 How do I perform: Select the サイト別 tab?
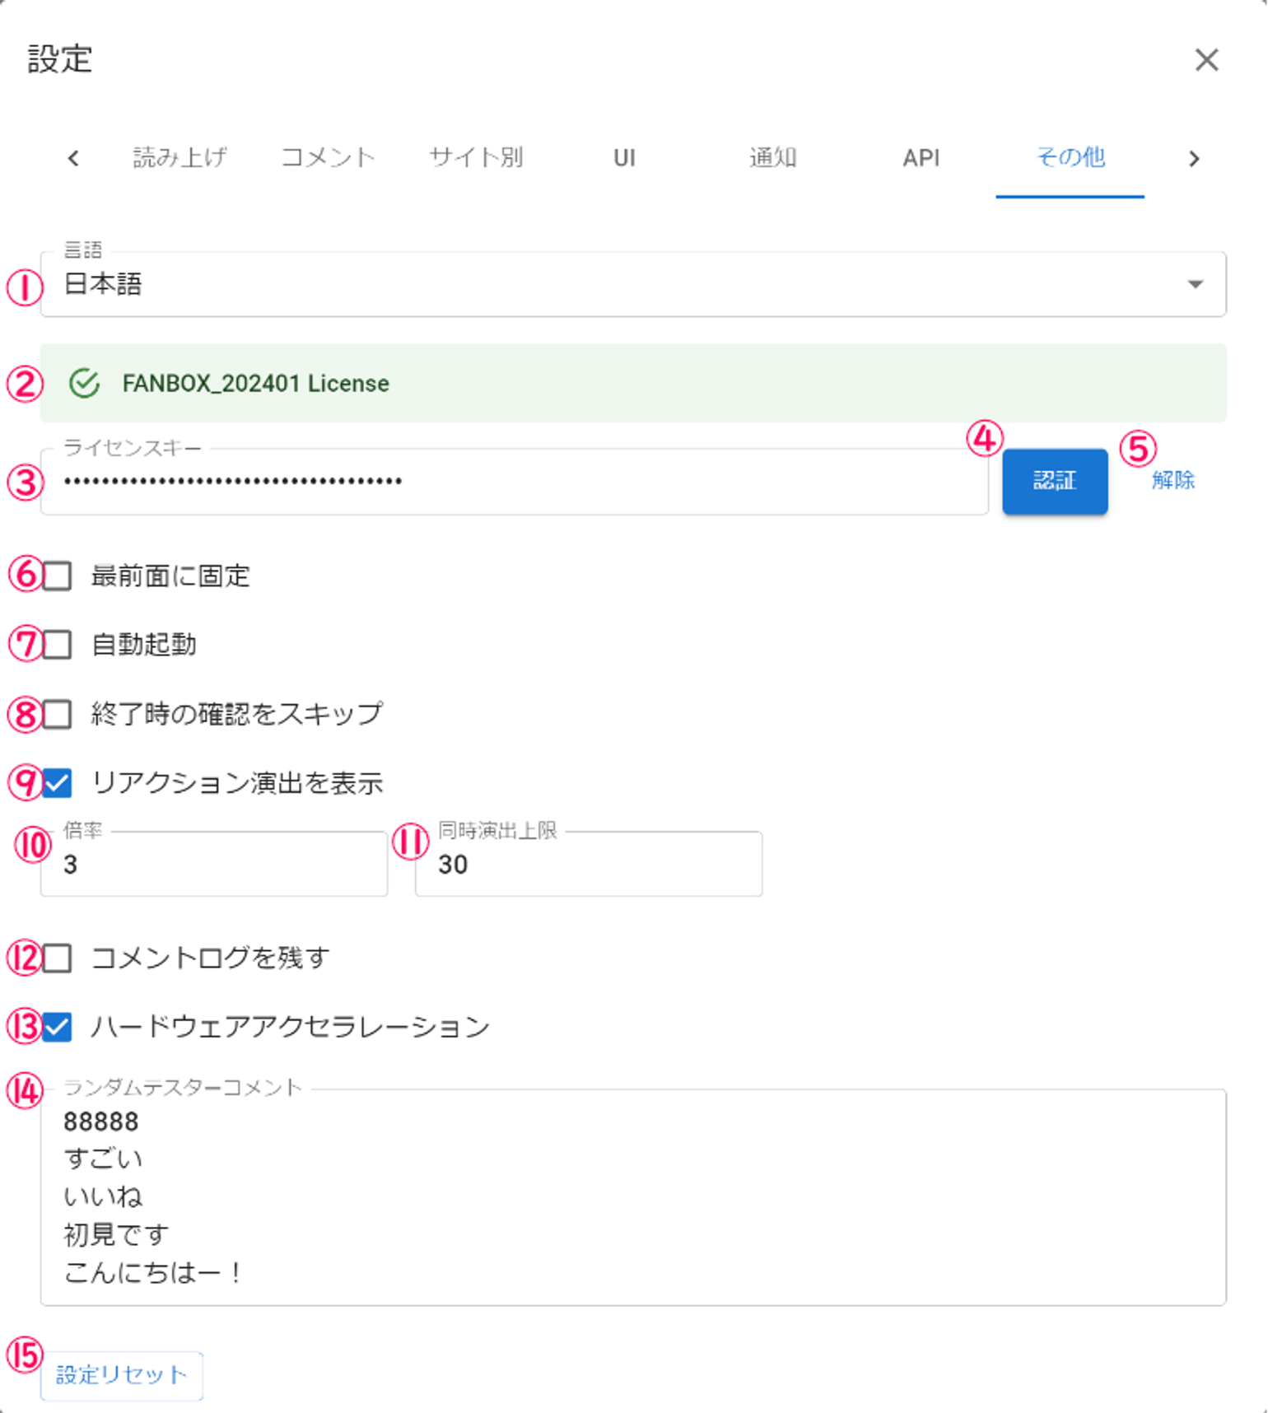click(x=476, y=157)
